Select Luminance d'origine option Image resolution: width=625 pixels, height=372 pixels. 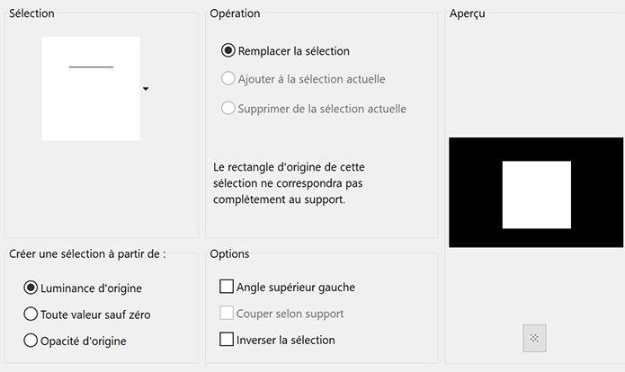(31, 288)
